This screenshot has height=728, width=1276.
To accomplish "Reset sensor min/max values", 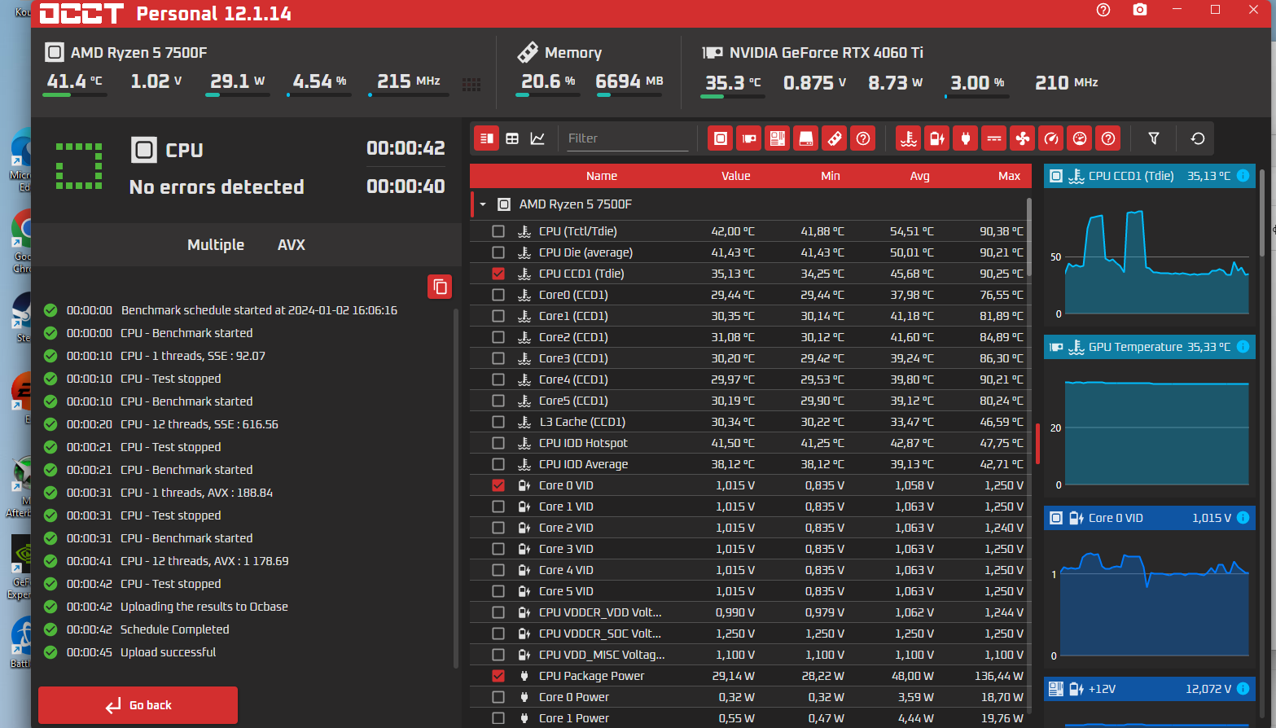I will point(1198,138).
